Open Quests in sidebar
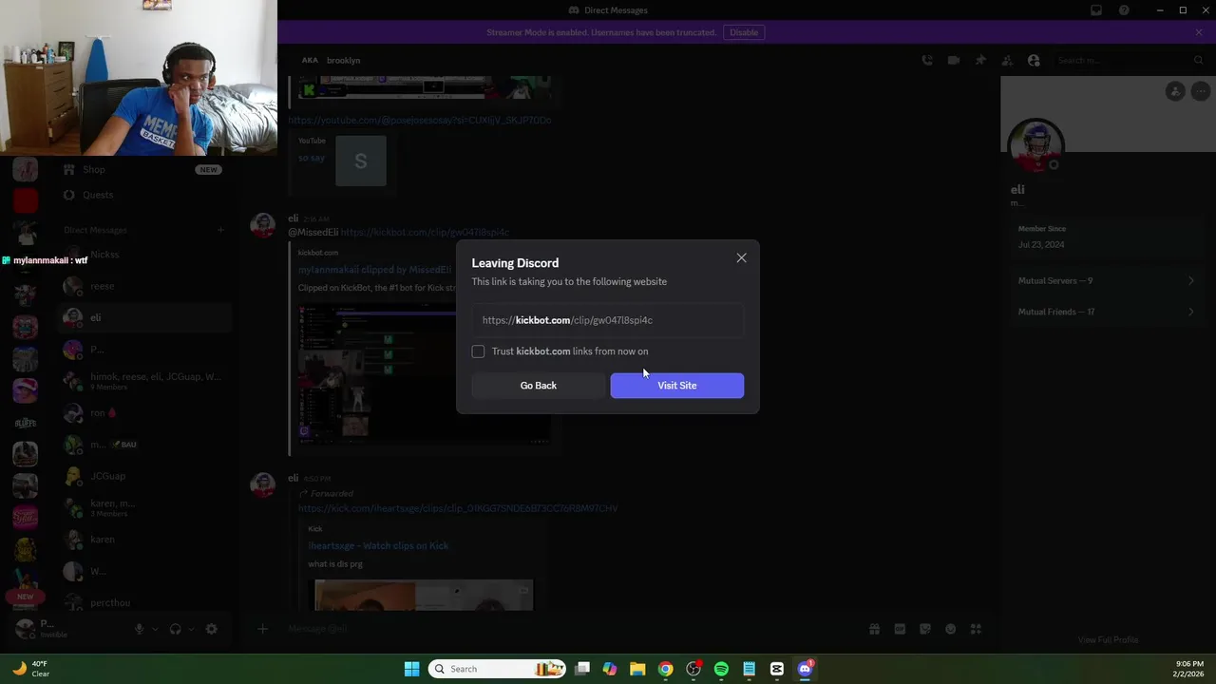This screenshot has width=1216, height=684. click(142, 195)
